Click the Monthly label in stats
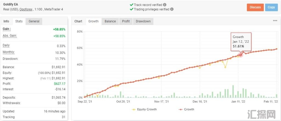The height and width of the screenshot is (121, 281). [x=9, y=52]
